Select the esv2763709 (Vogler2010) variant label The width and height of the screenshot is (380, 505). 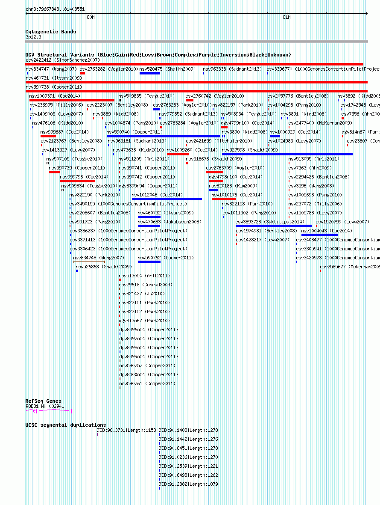pos(235,168)
